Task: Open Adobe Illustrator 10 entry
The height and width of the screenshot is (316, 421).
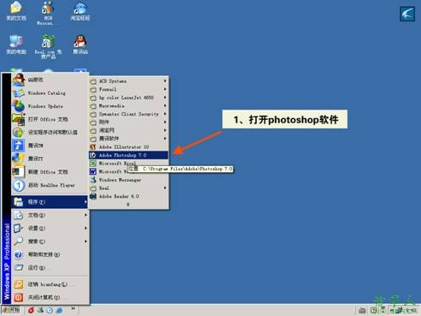Action: point(128,146)
